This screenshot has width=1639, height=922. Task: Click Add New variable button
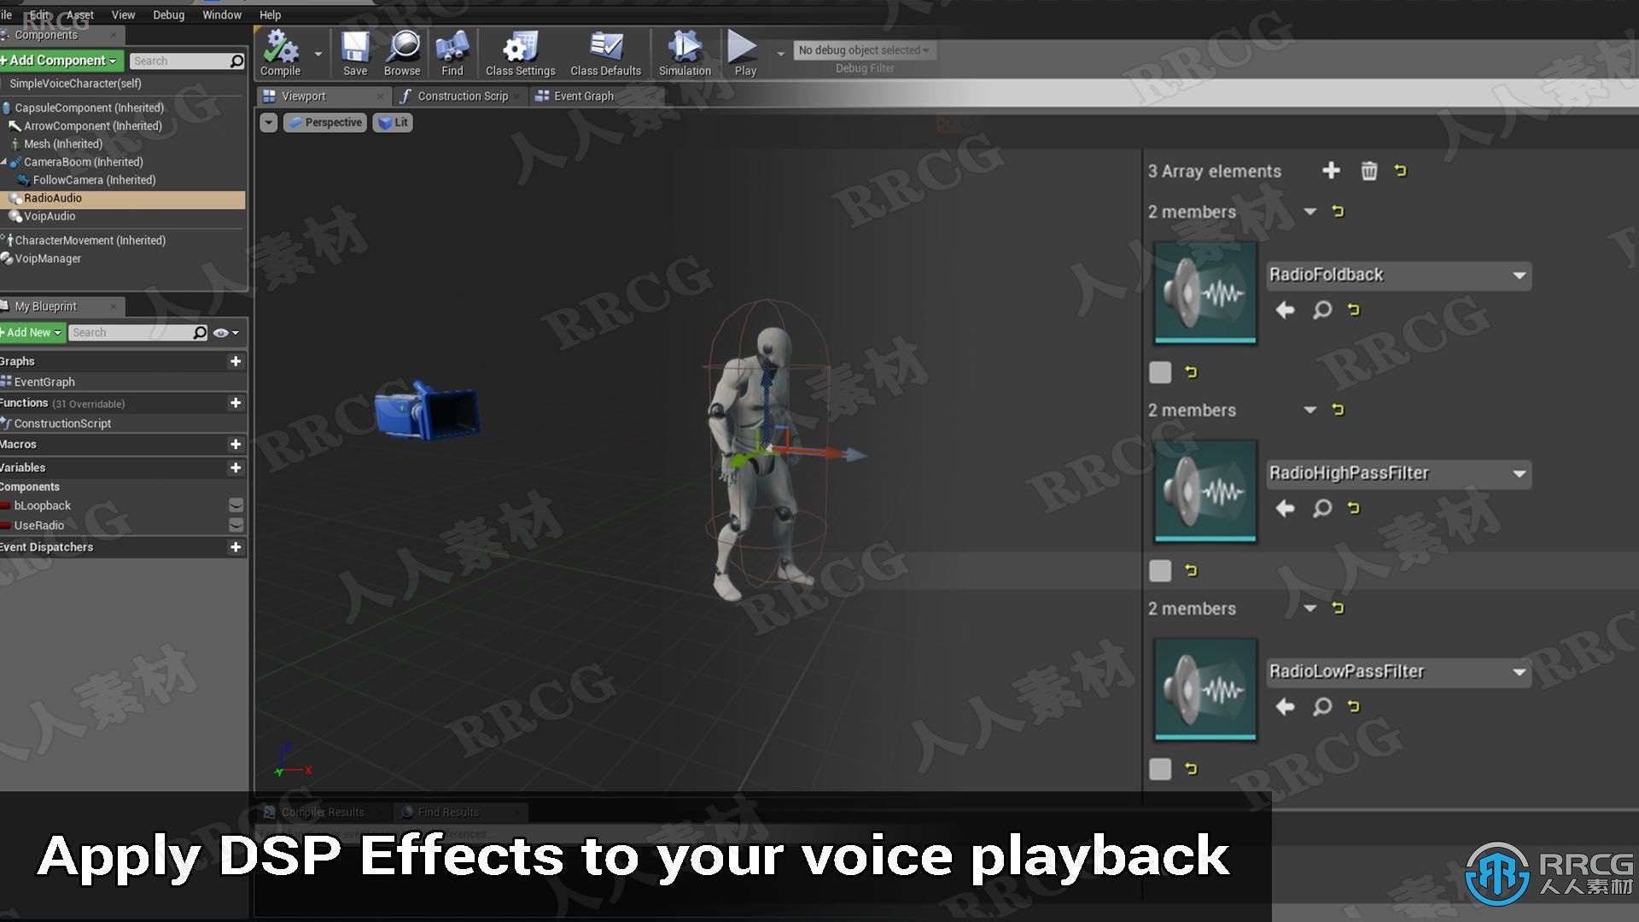click(x=236, y=465)
